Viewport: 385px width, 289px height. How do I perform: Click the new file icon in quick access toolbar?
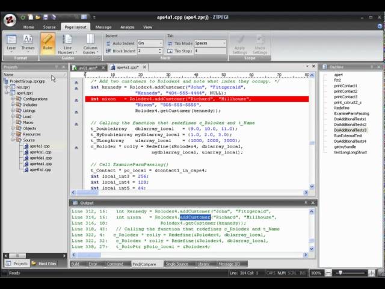coord(31,17)
